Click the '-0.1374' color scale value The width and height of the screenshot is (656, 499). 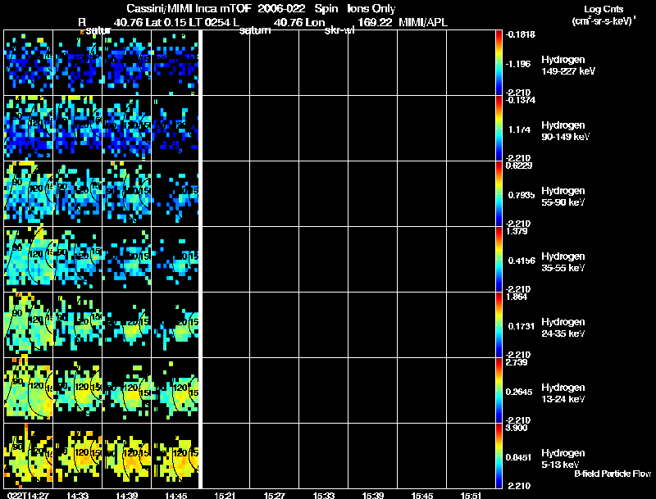pyautogui.click(x=521, y=100)
